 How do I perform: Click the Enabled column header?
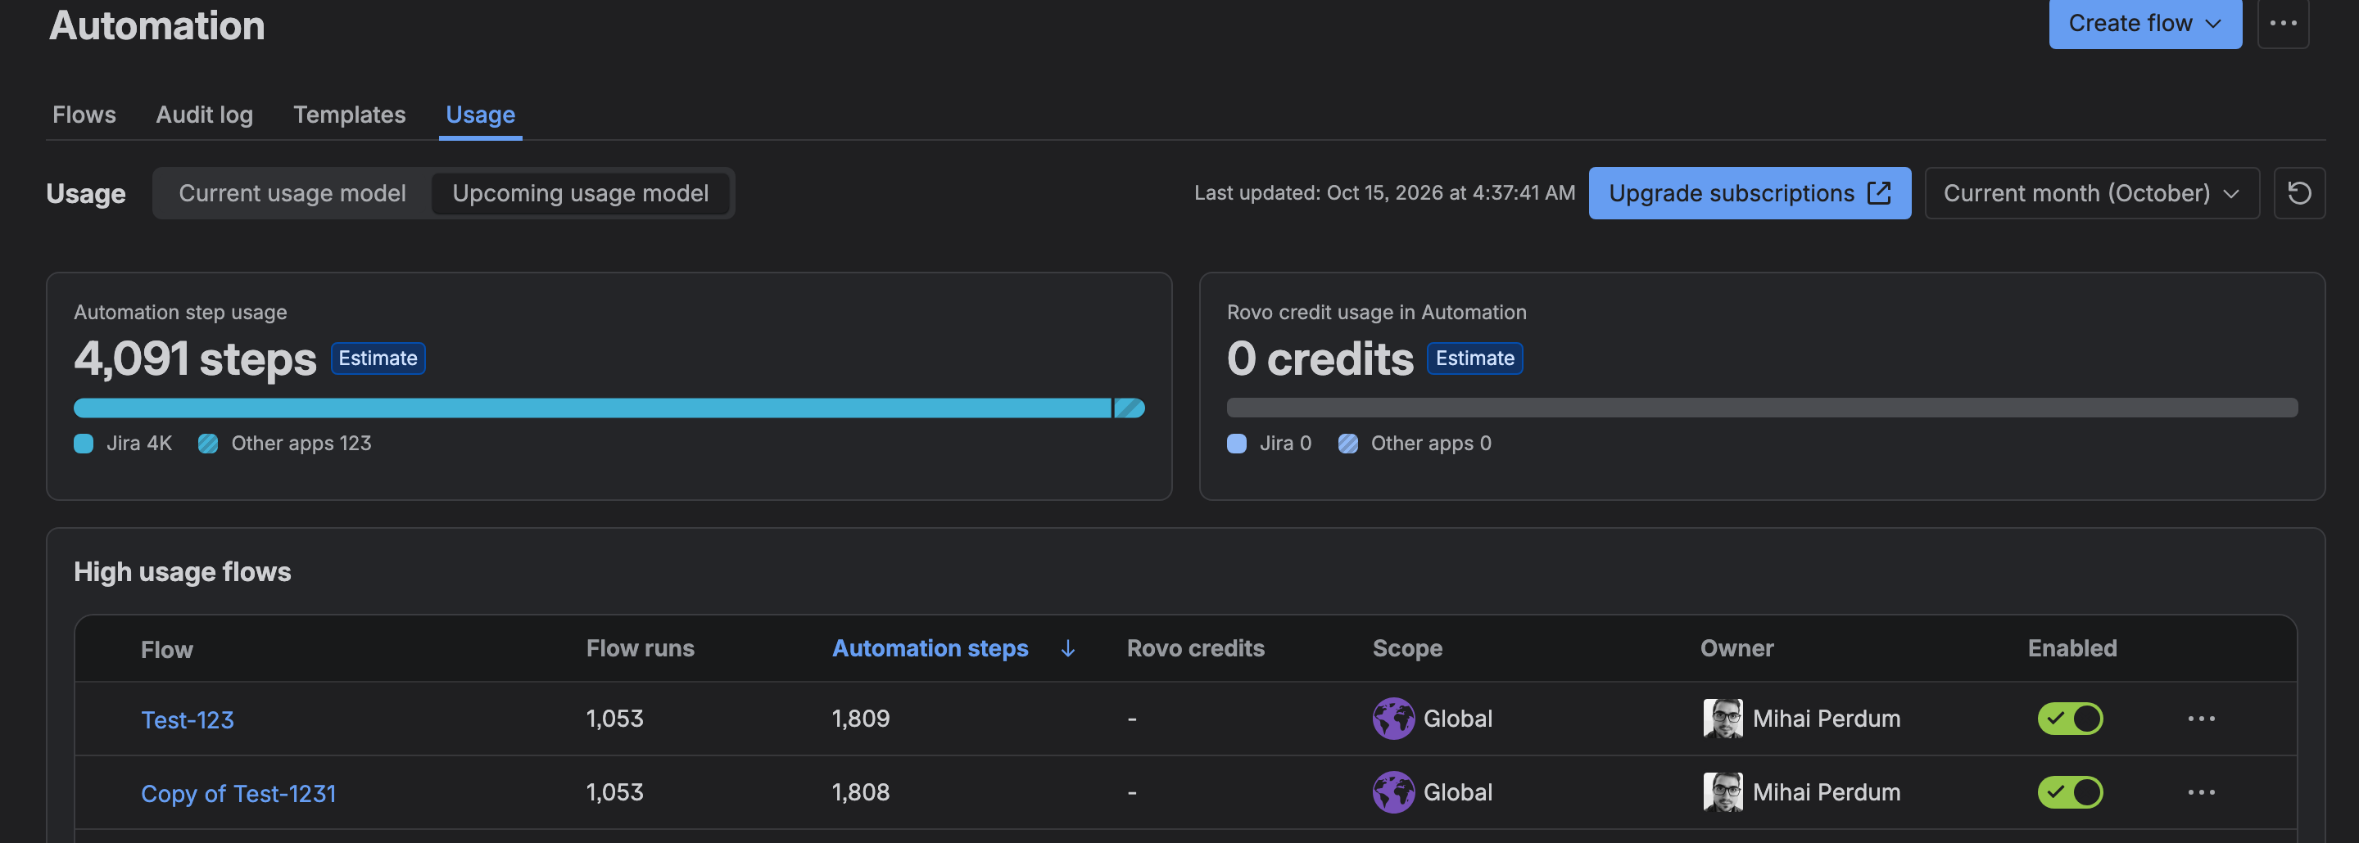coord(2071,649)
